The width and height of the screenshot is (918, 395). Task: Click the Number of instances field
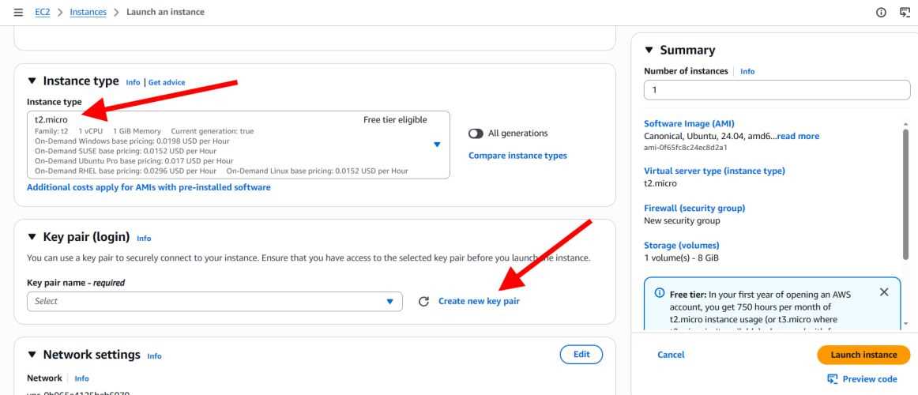point(777,90)
